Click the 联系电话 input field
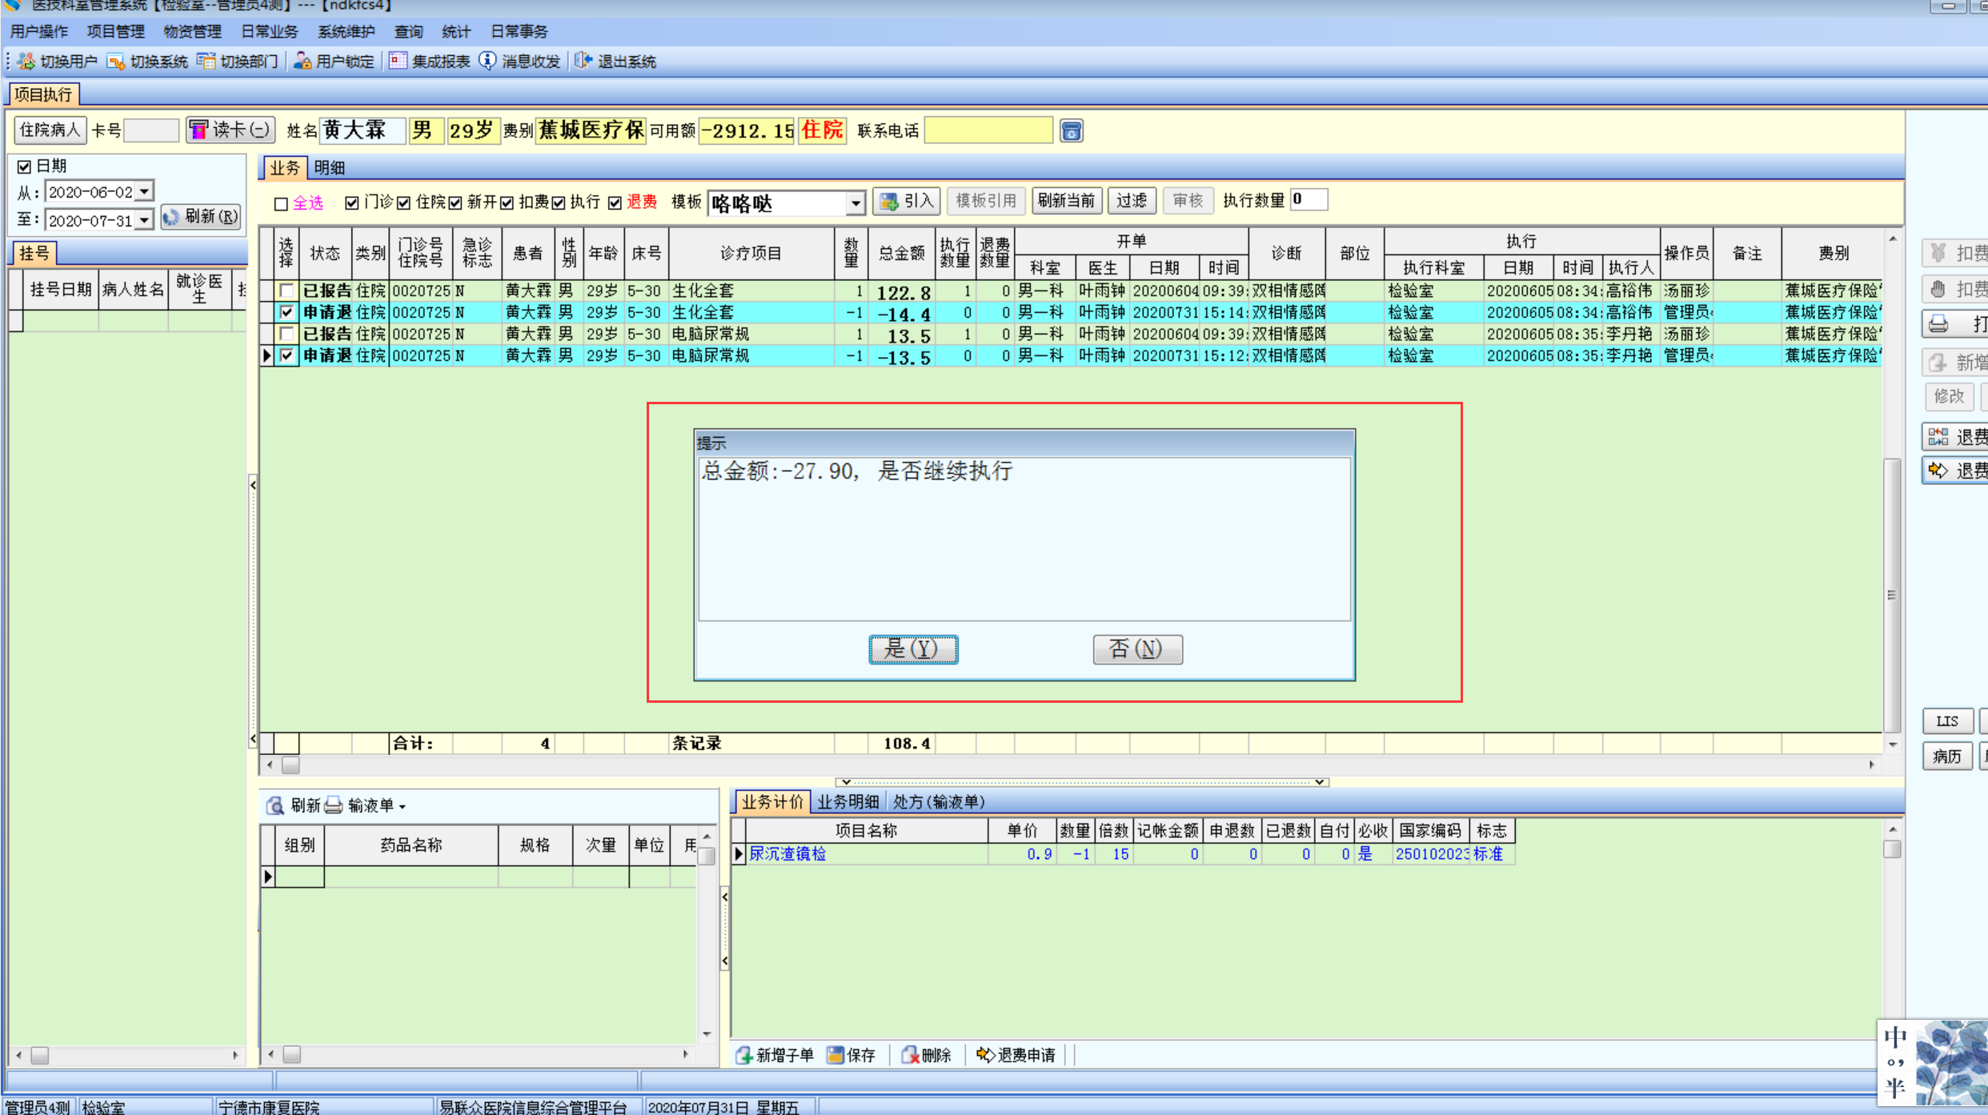Viewport: 1988px width, 1115px height. 988,130
